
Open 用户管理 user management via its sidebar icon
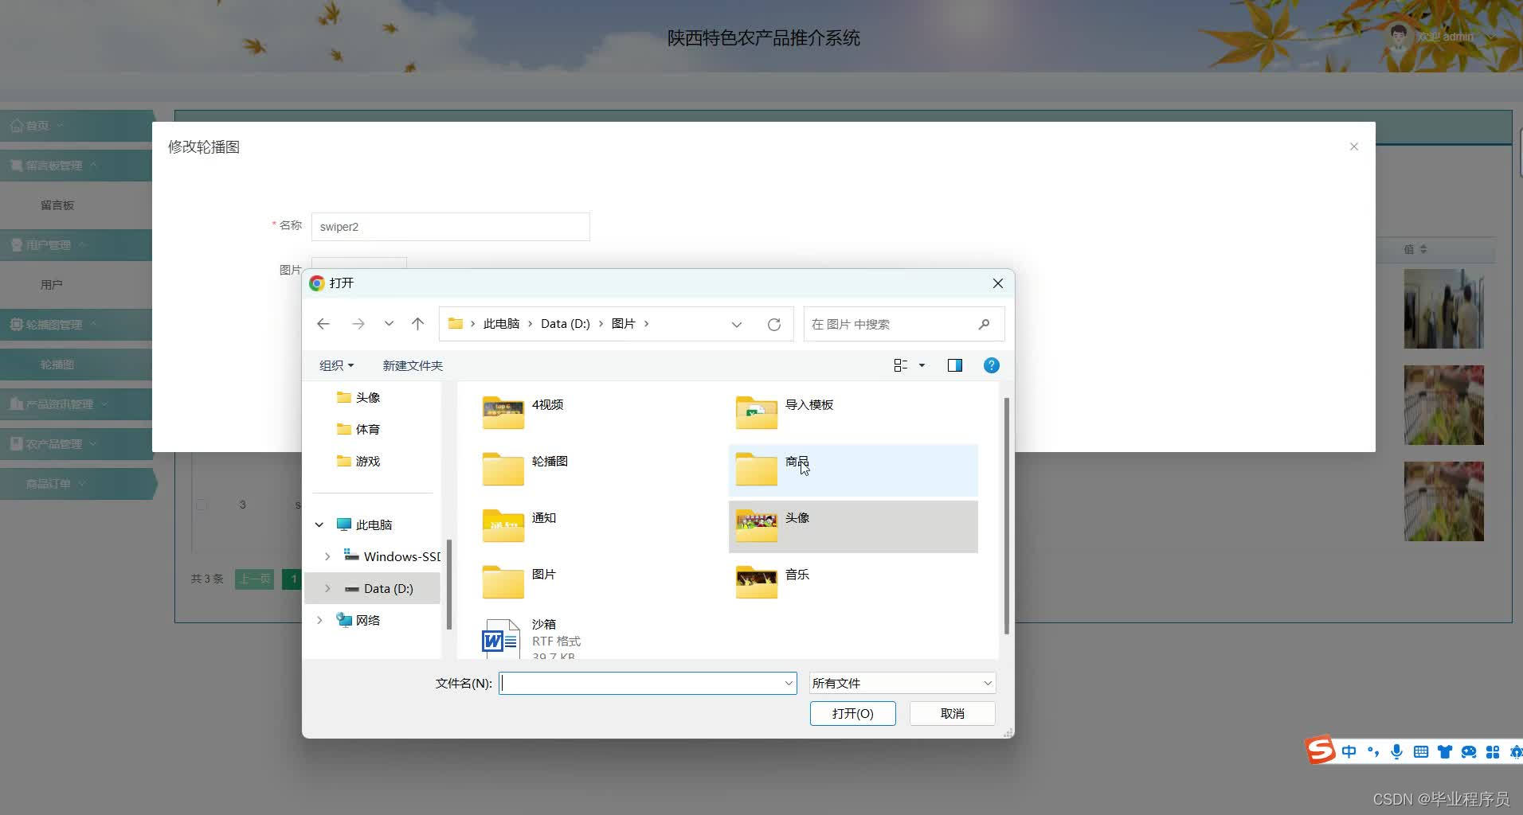pos(18,244)
